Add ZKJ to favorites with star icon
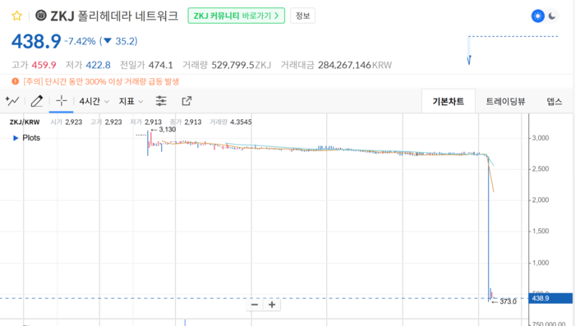This screenshot has height=326, width=575. [x=17, y=16]
